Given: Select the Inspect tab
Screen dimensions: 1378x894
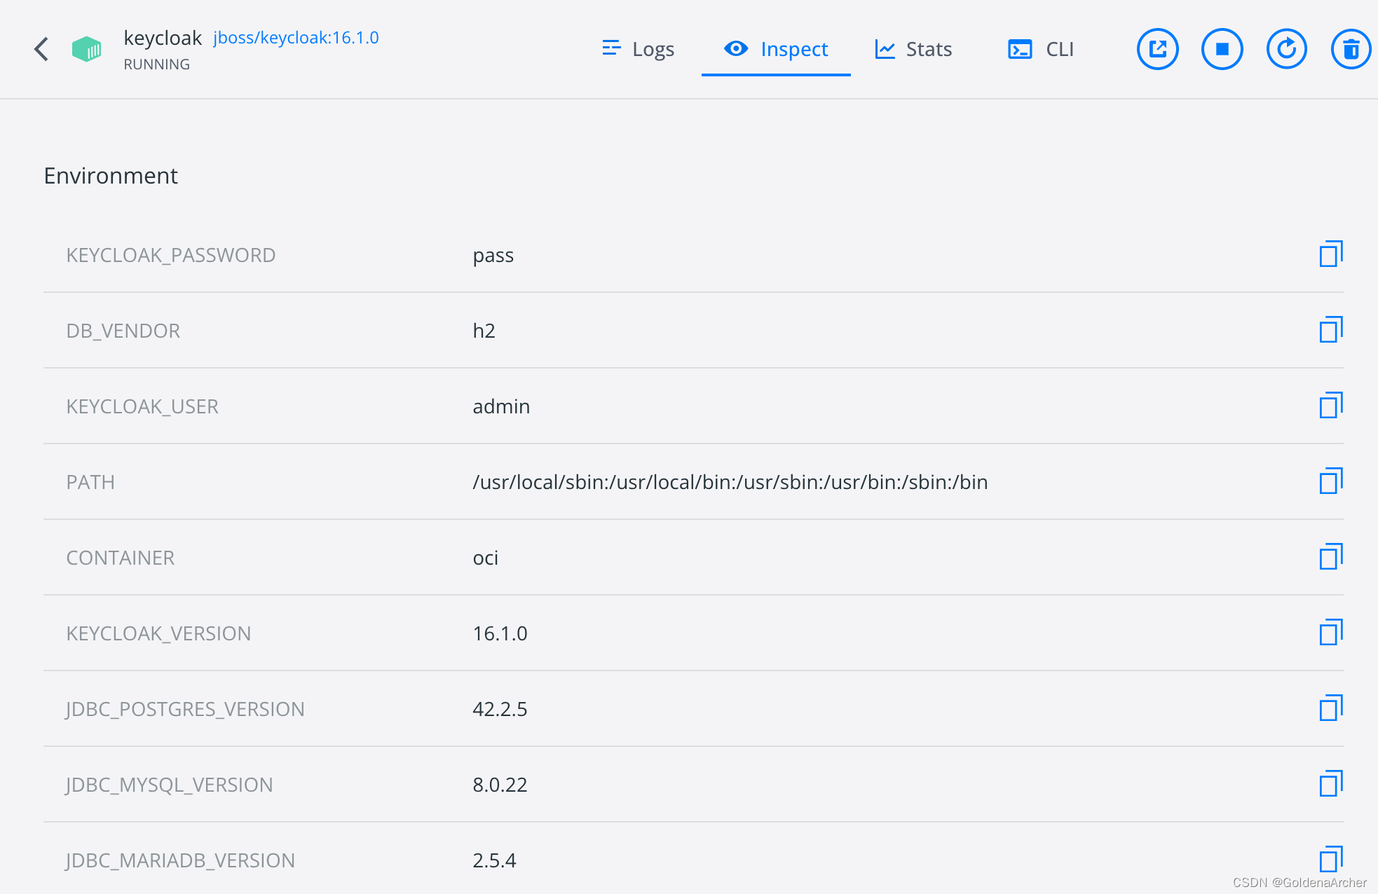Looking at the screenshot, I should 776,49.
